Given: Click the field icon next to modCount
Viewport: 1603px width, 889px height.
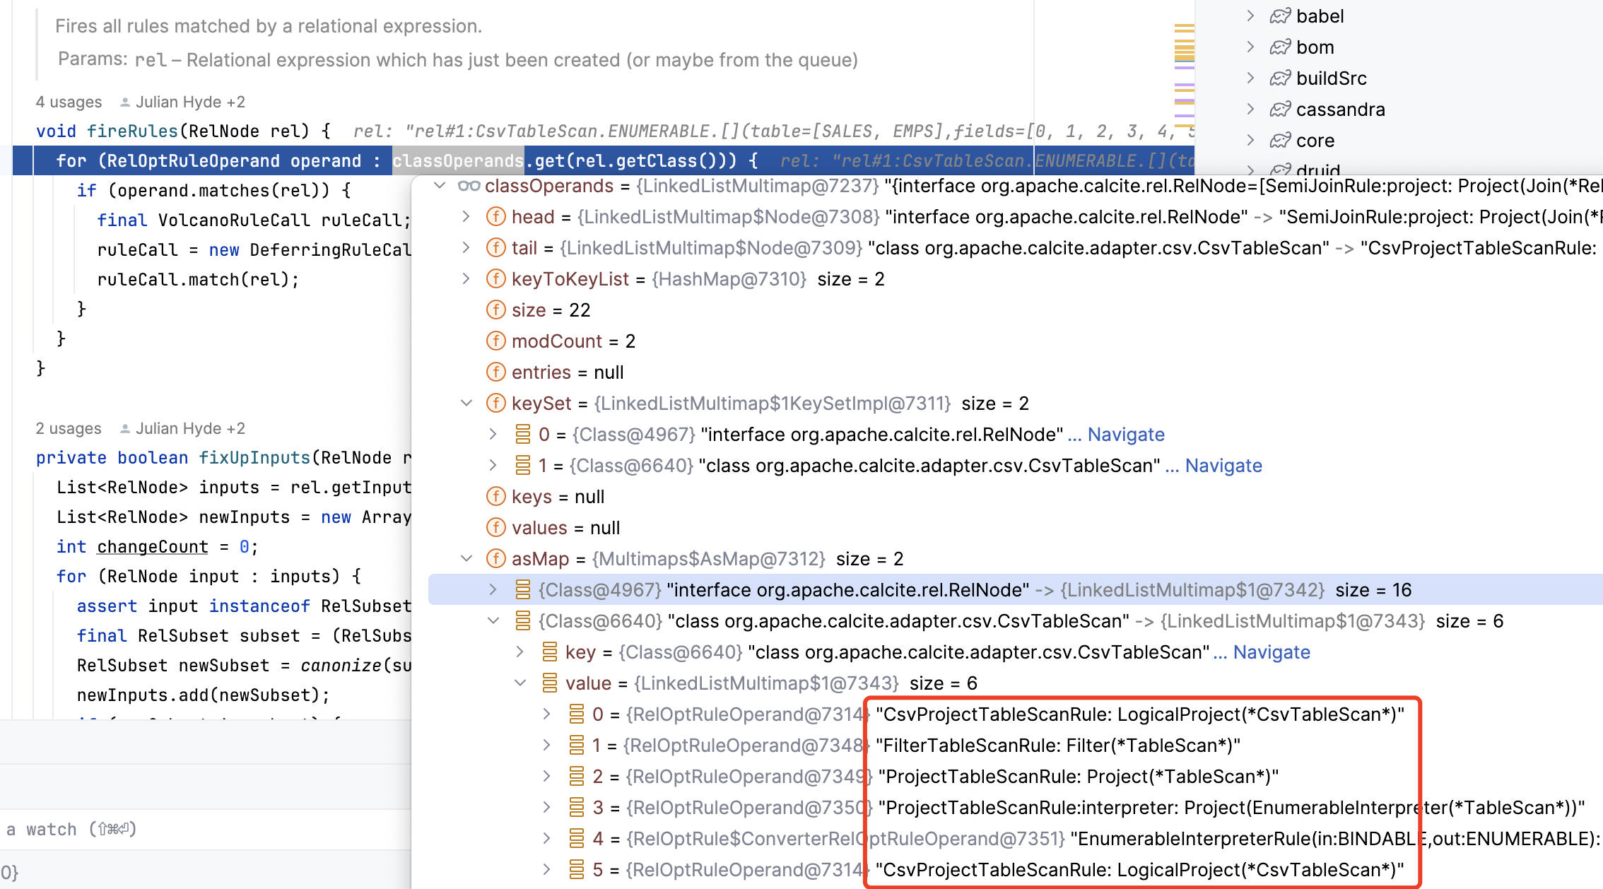Looking at the screenshot, I should pyautogui.click(x=496, y=341).
